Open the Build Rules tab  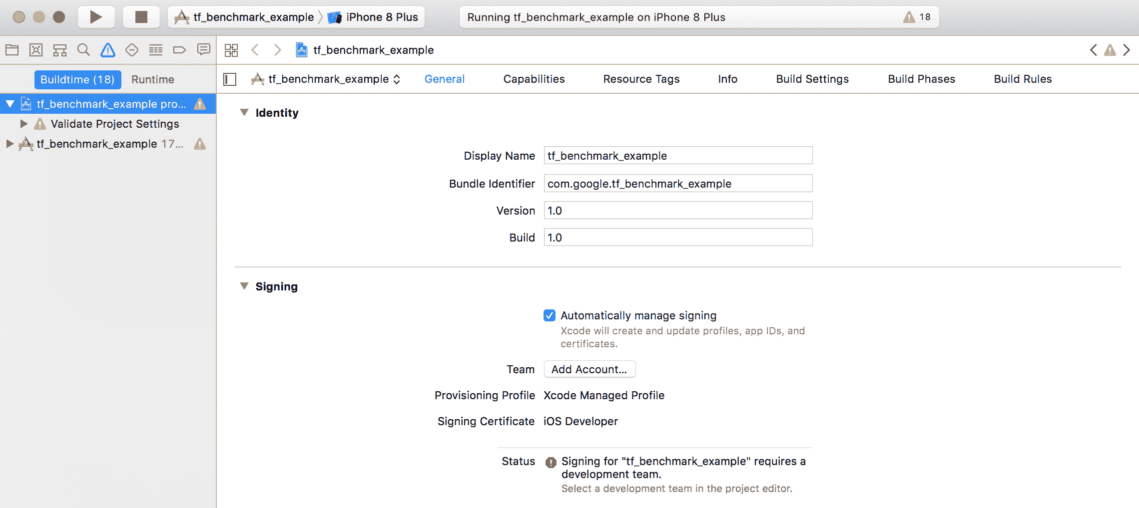pos(1023,79)
